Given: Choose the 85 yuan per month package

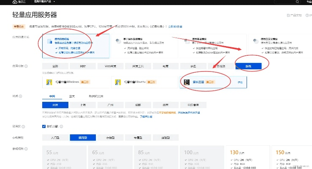Looking at the screenshot, I should pyautogui.click(x=156, y=157).
